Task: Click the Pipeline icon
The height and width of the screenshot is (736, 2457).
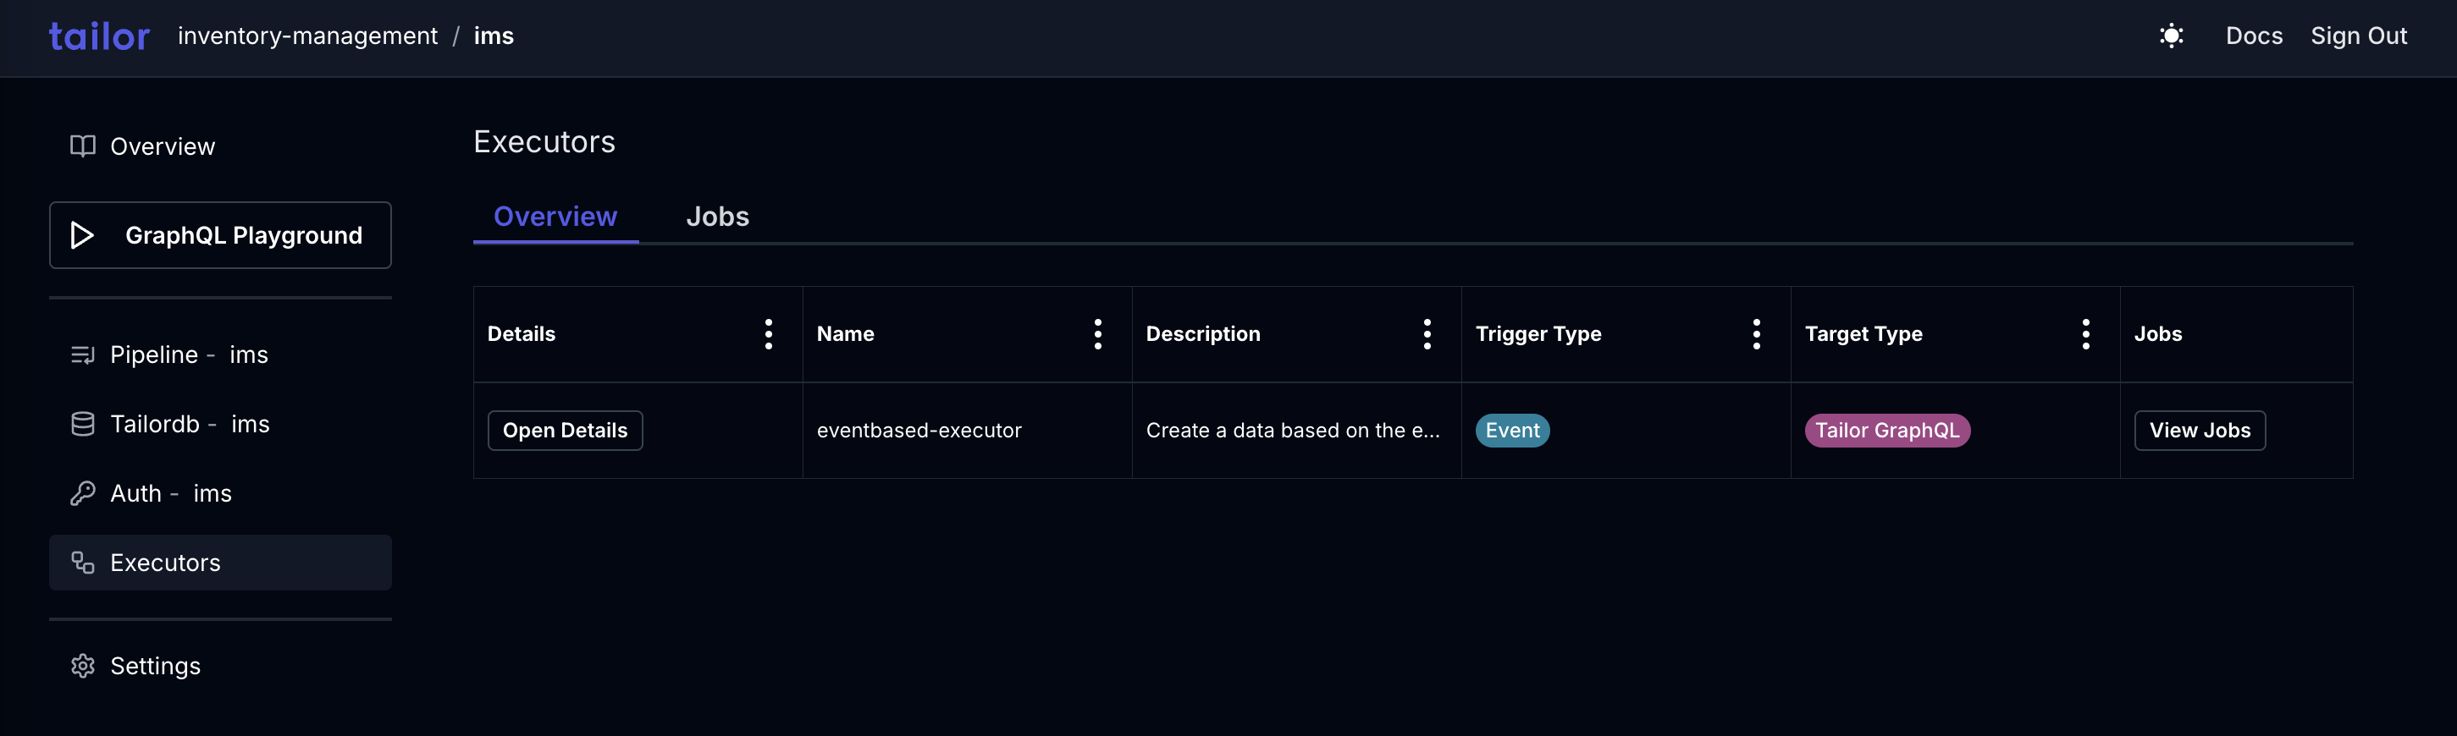Action: coord(83,354)
